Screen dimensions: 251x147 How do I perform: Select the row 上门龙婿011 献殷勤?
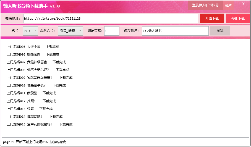tap(31, 93)
